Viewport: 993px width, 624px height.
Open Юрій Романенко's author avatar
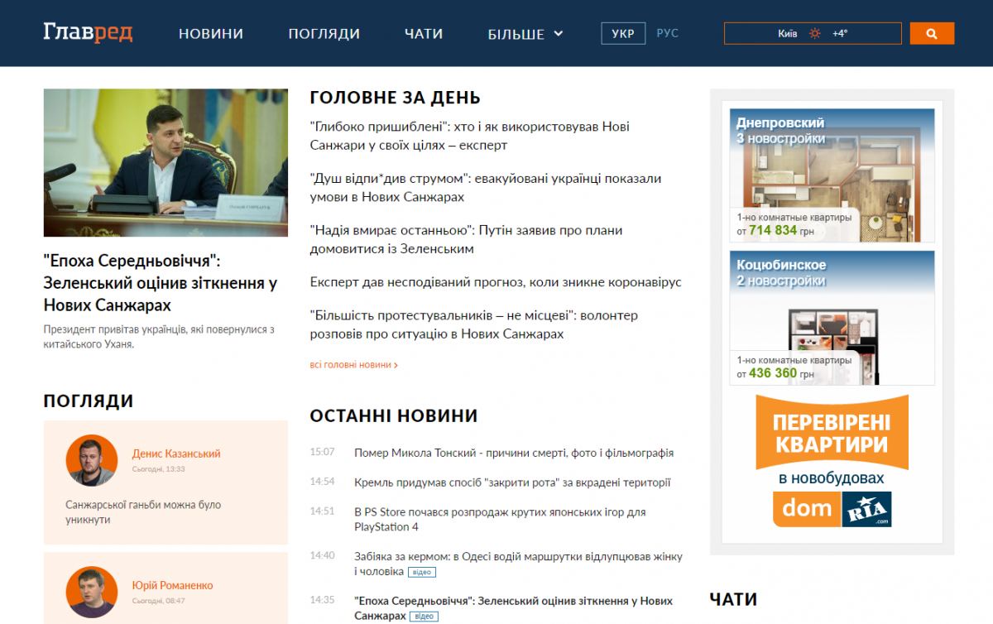(x=92, y=592)
